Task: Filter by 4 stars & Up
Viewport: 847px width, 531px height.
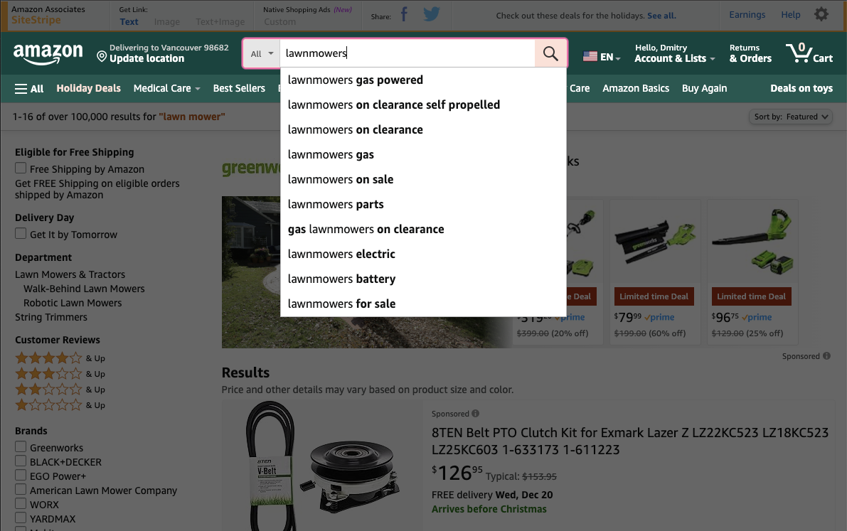Action: point(60,358)
